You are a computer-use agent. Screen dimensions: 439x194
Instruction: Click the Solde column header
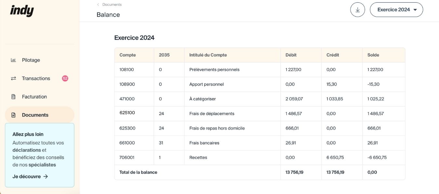point(373,55)
